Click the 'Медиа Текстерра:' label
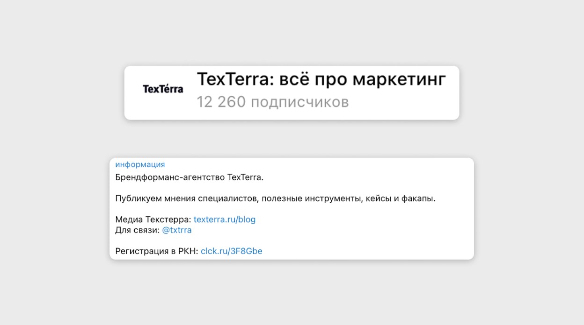Image resolution: width=584 pixels, height=325 pixels. [153, 219]
